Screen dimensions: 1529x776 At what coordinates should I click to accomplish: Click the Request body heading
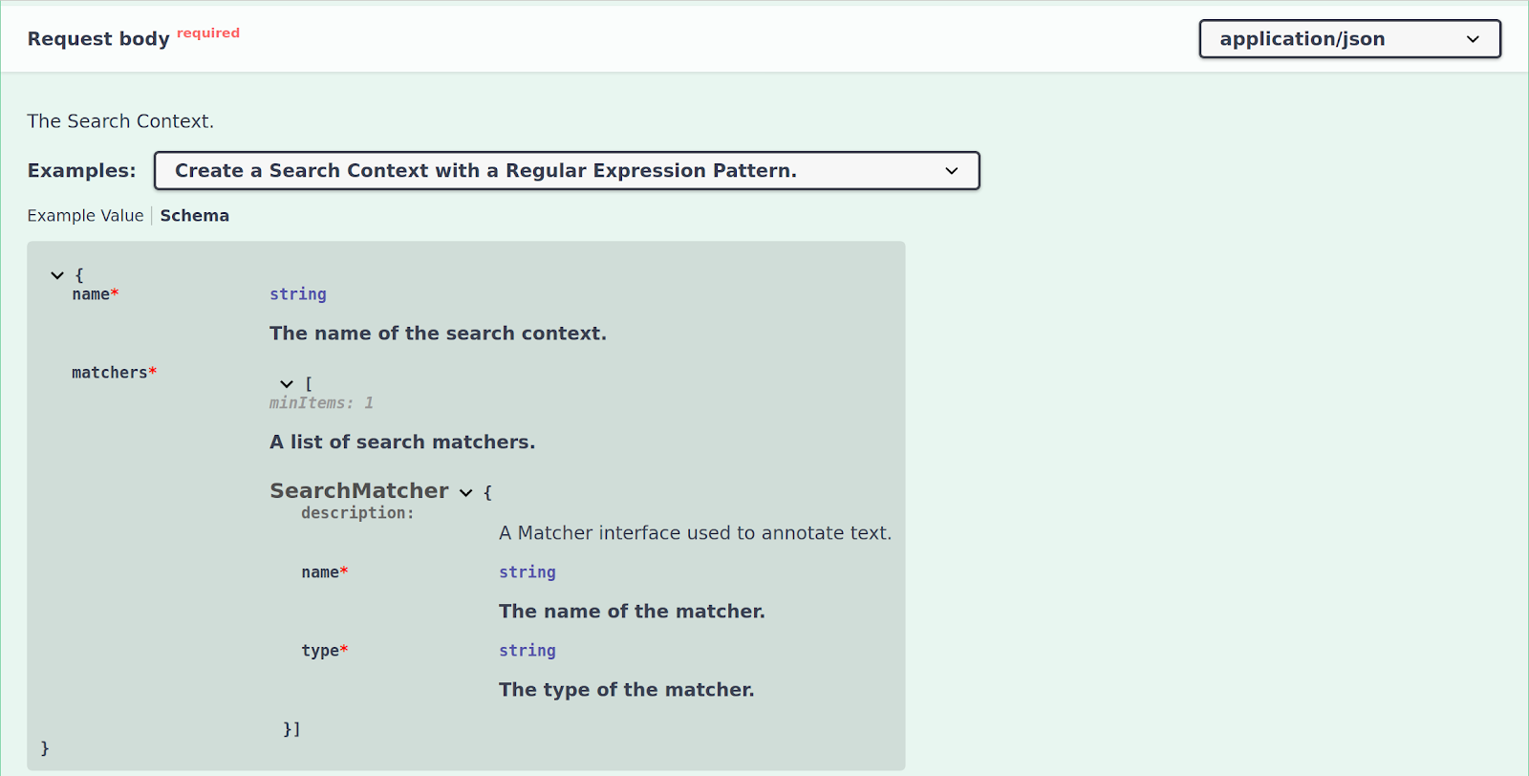point(98,39)
